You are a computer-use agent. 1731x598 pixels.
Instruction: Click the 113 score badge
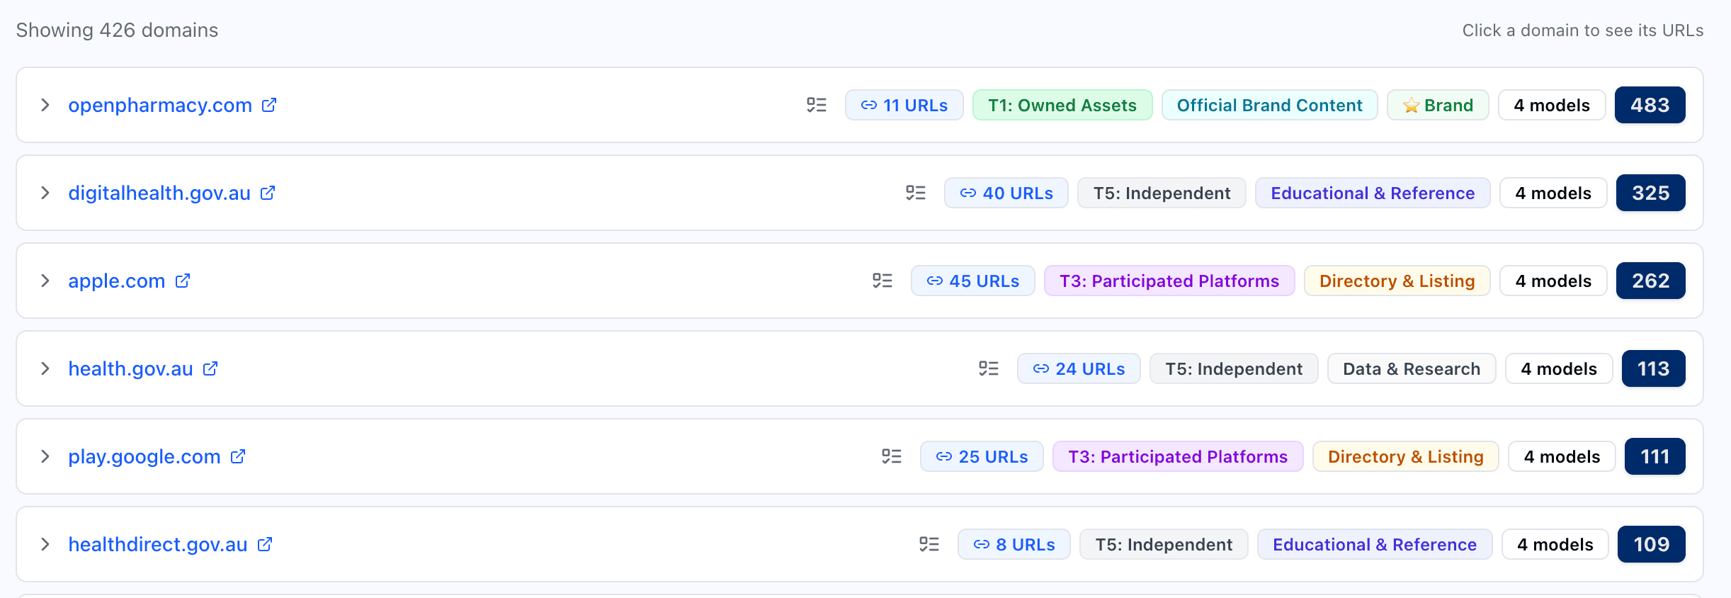click(1654, 368)
